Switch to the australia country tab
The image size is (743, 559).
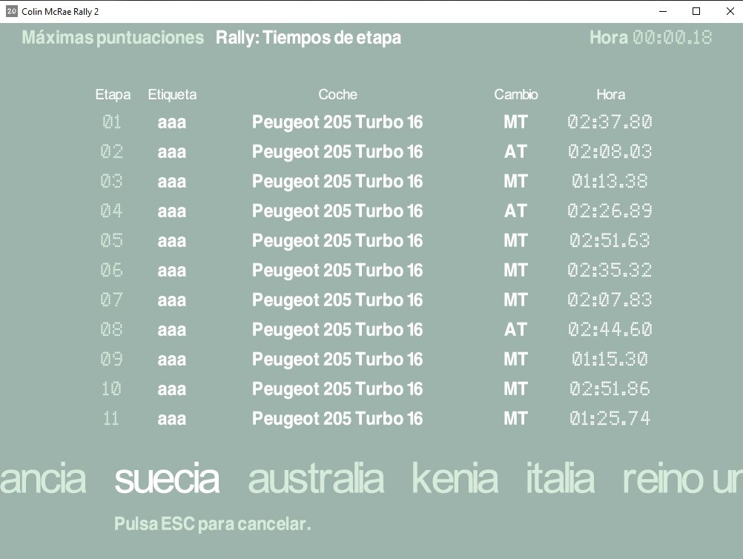(x=316, y=480)
